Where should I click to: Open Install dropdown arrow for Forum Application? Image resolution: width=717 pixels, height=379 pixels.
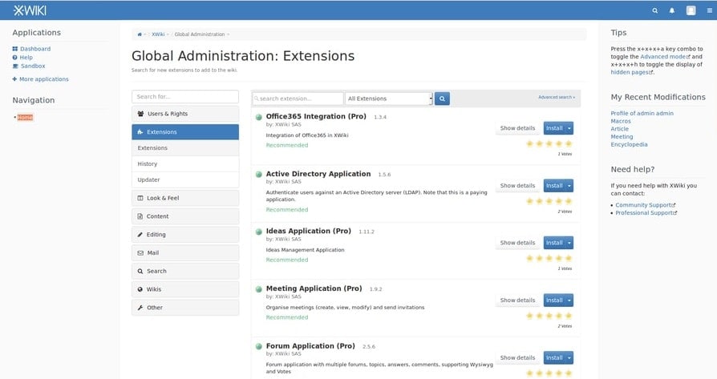(569, 358)
